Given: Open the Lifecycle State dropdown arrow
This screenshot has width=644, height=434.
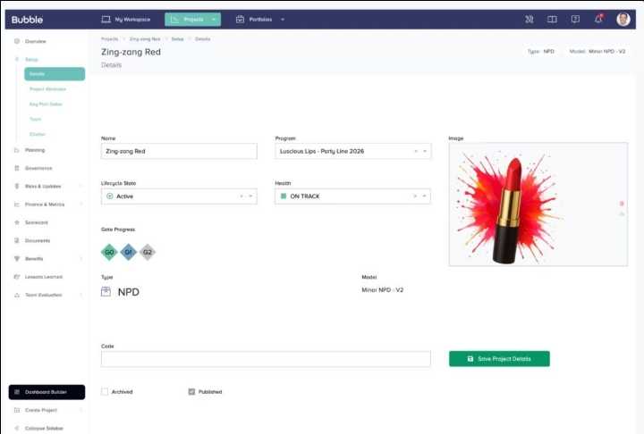Looking at the screenshot, I should (x=250, y=196).
